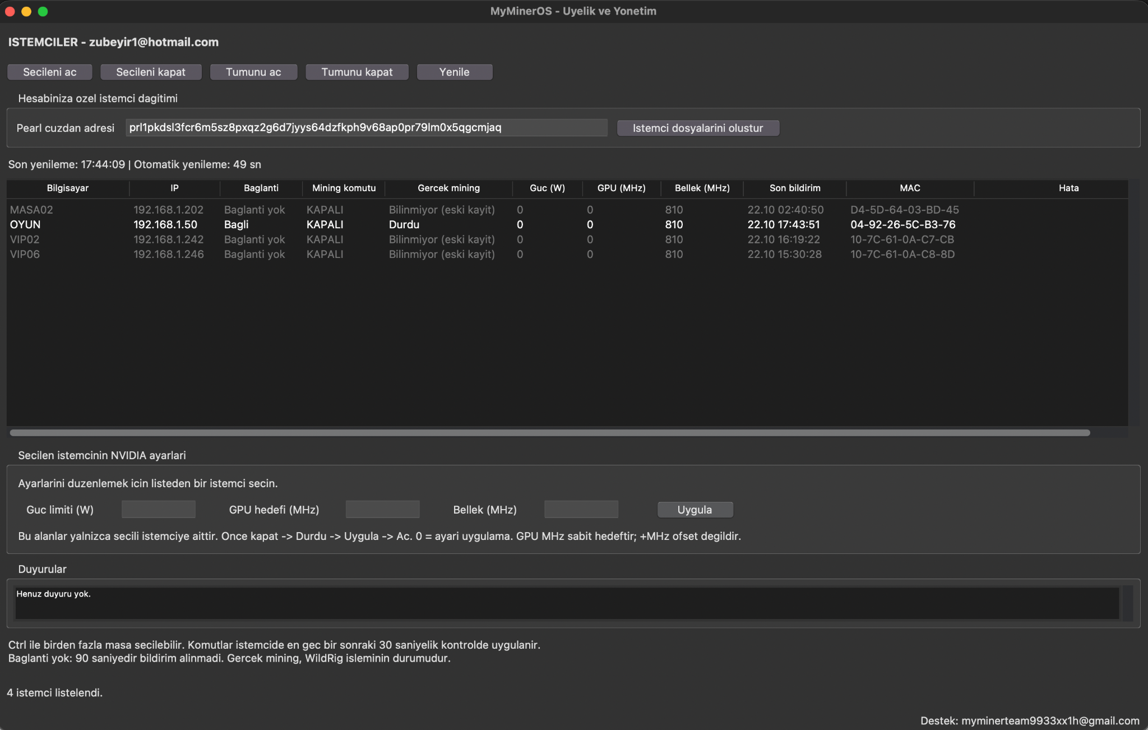The image size is (1148, 730).
Task: Click the Duyurular announcements text area
Action: tap(567, 603)
